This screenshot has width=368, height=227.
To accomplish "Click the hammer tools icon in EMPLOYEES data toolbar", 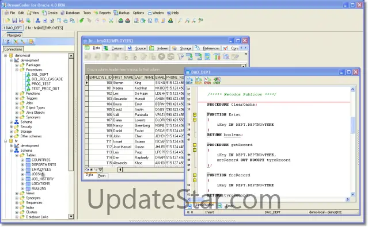I will [217, 56].
